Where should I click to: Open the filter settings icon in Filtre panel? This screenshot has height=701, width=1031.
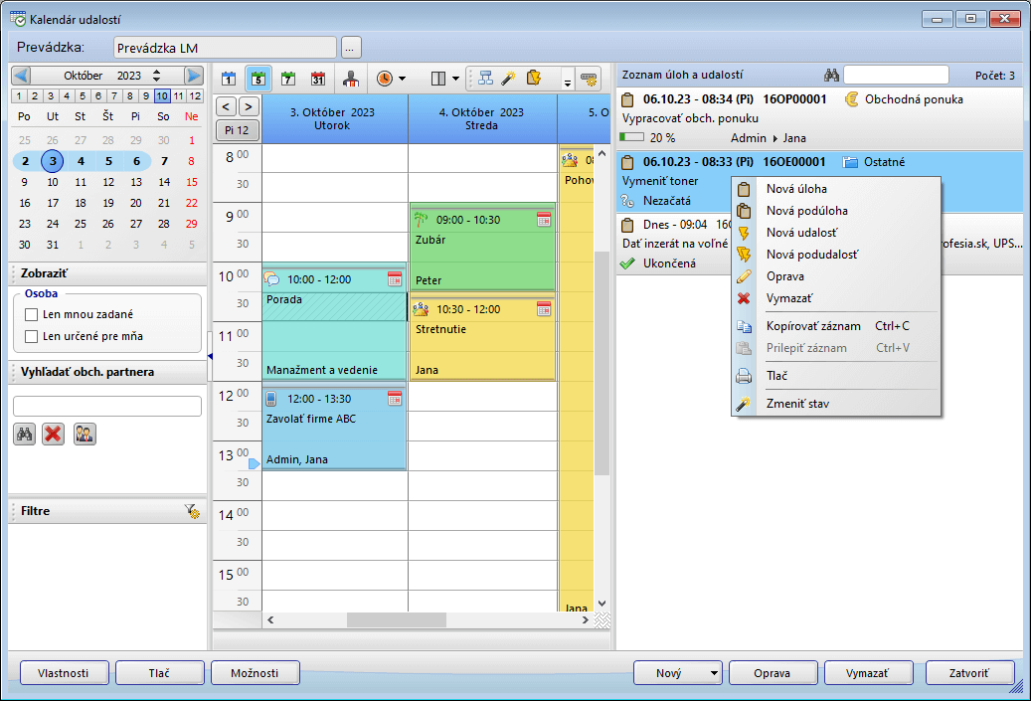(x=192, y=511)
